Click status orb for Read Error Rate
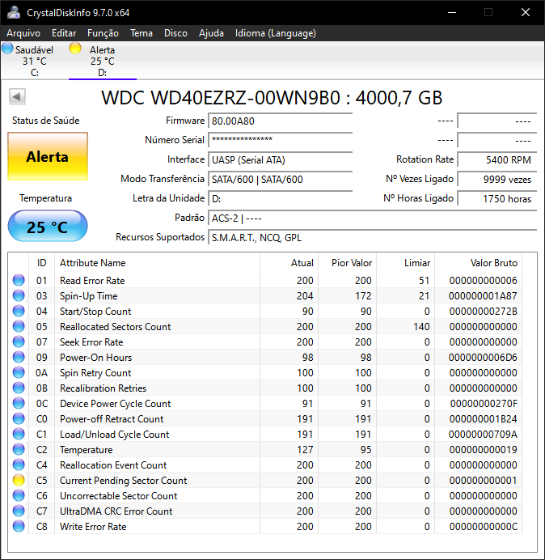This screenshot has height=560, width=545. click(x=19, y=280)
